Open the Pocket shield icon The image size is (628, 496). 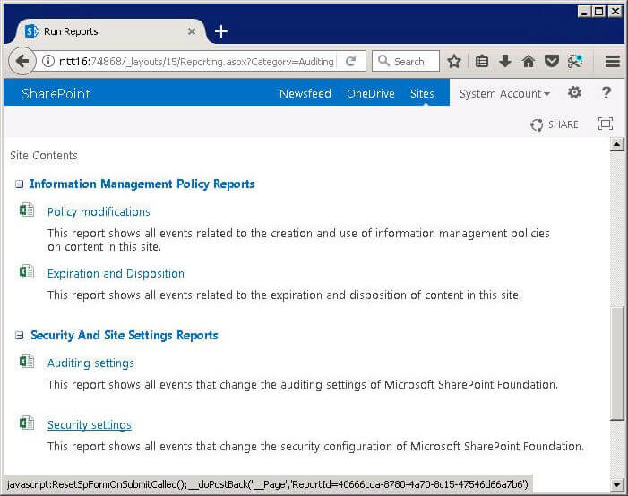pyautogui.click(x=552, y=61)
